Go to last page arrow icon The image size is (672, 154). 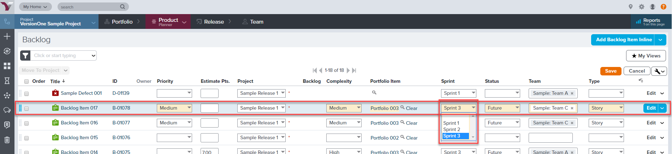tap(354, 70)
